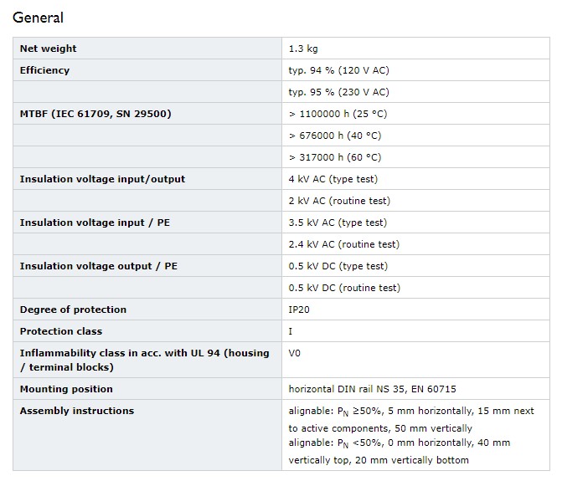Click the 4 kV AC (type test) value
The height and width of the screenshot is (481, 562).
333,179
